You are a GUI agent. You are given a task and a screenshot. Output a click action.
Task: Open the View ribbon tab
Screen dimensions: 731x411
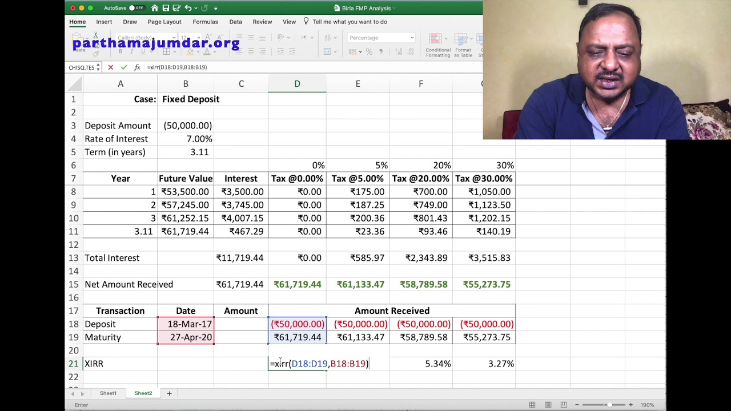point(289,22)
